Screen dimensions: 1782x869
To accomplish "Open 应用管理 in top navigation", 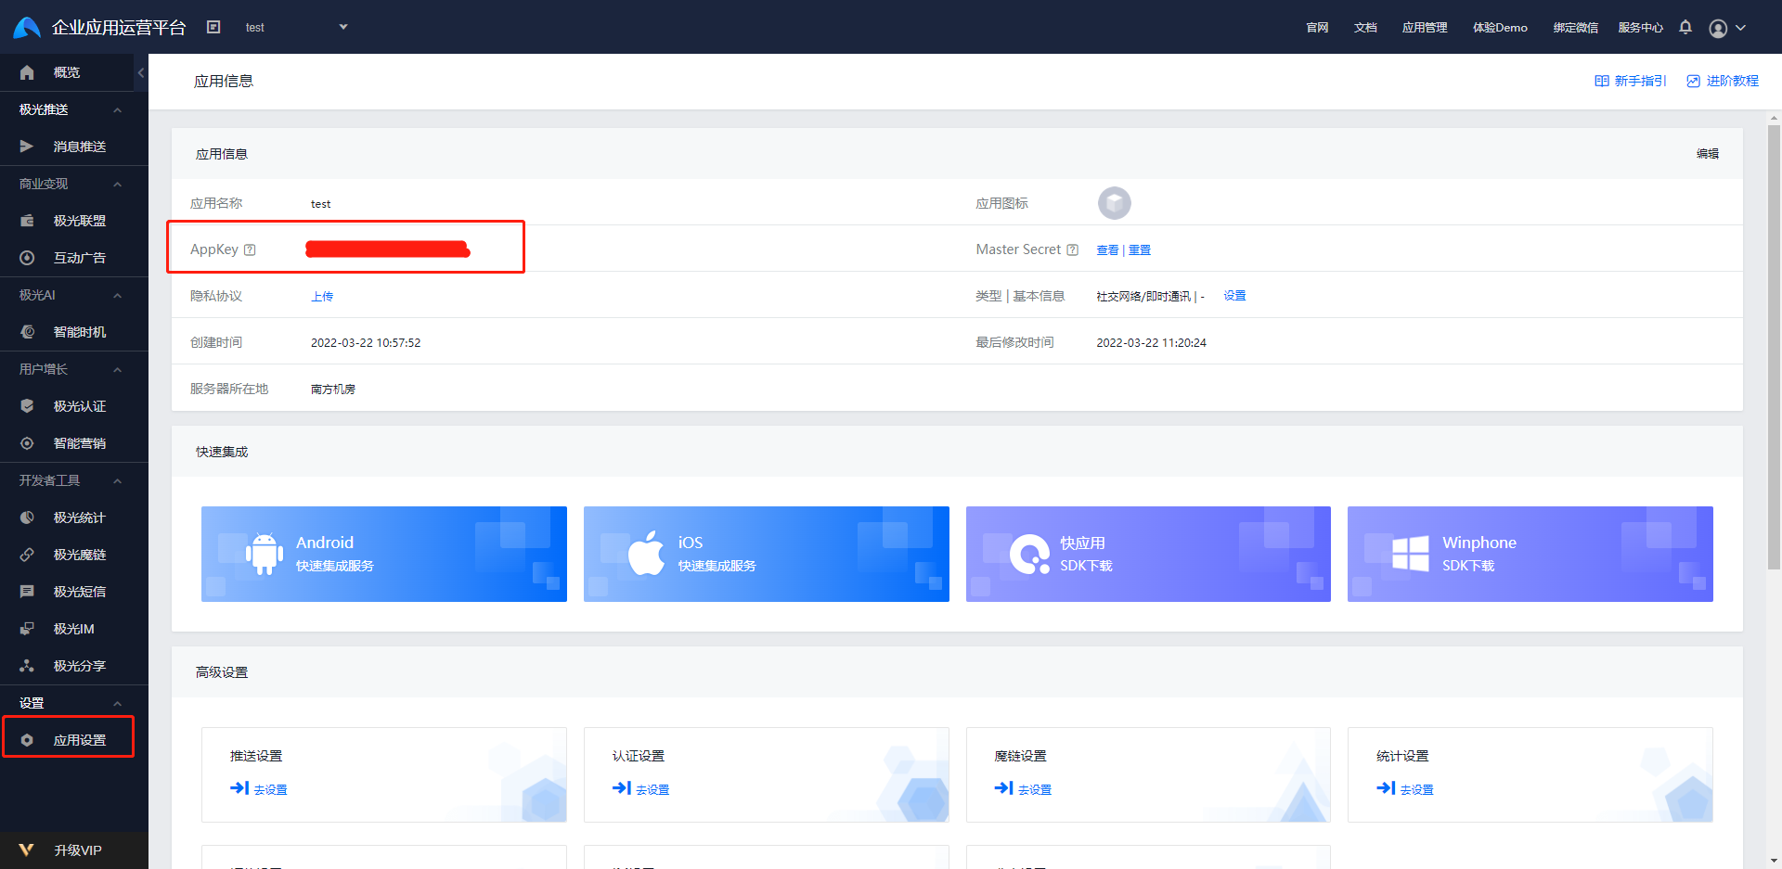I will click(1425, 28).
